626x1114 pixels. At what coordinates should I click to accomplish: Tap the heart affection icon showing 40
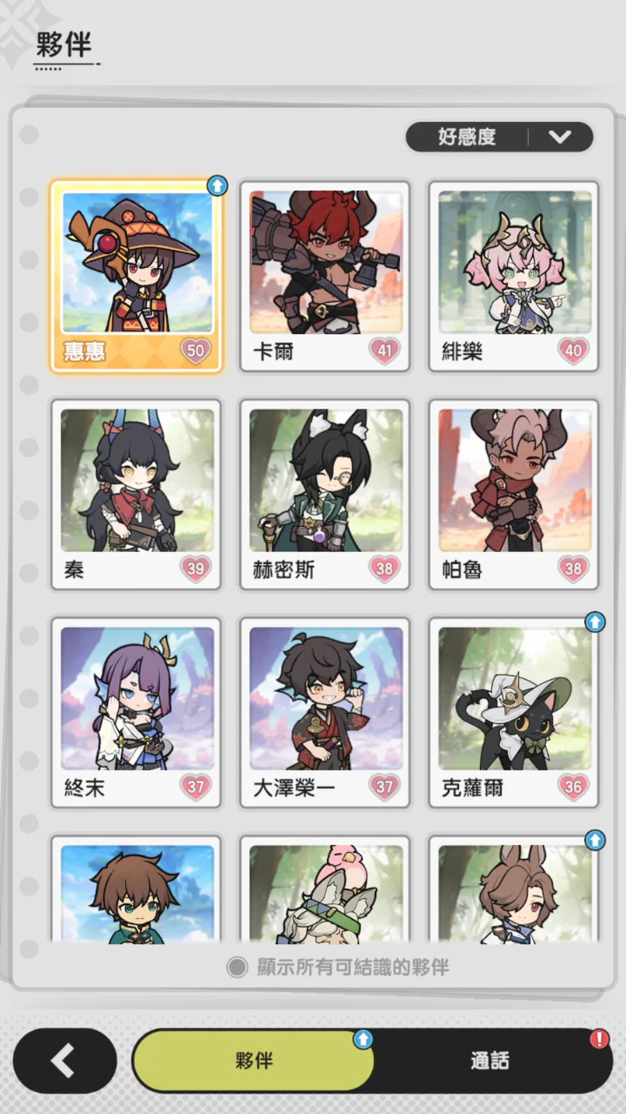coord(573,350)
